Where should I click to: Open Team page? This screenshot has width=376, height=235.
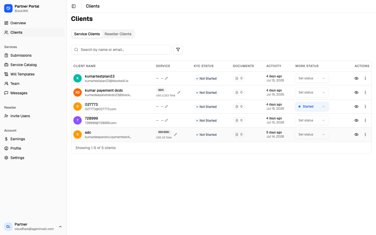tap(33, 84)
